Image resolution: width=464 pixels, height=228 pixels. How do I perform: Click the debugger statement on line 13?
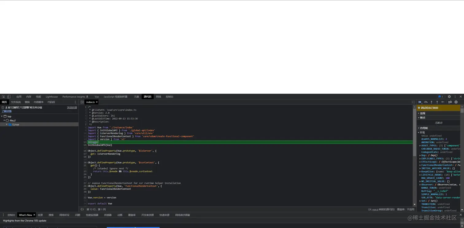click(x=93, y=142)
